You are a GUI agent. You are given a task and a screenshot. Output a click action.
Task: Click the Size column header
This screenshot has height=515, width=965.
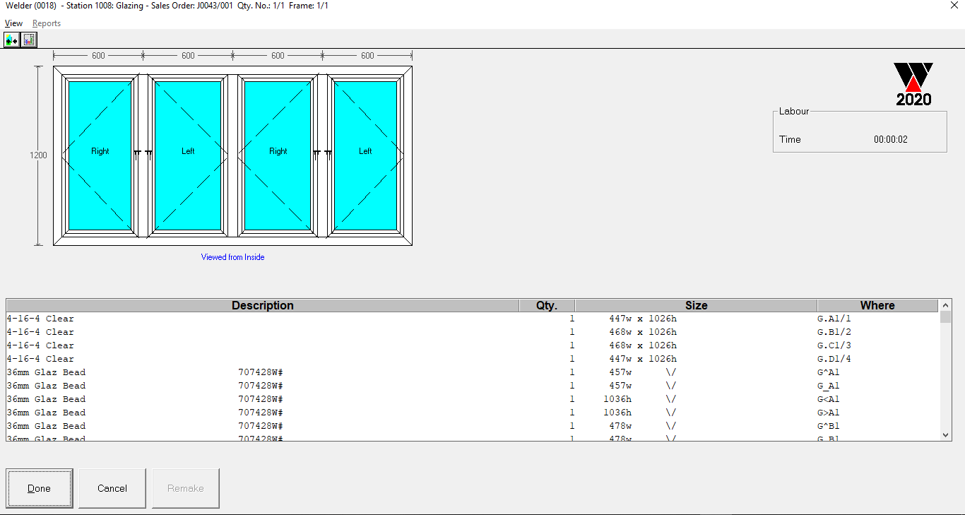tap(696, 306)
